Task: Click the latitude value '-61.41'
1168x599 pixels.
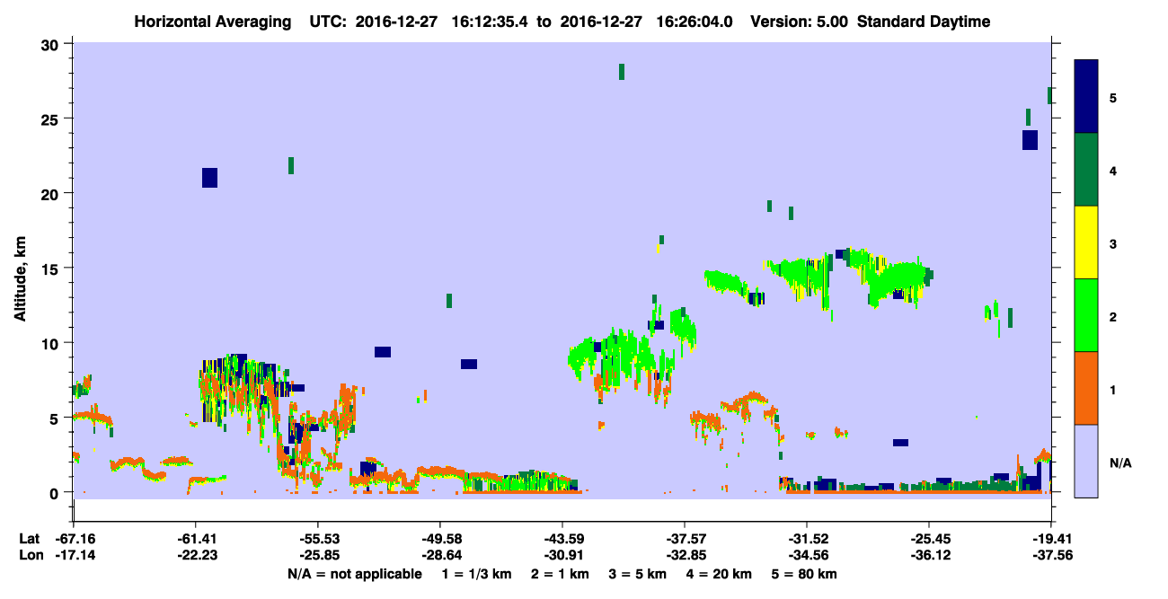Action: click(195, 539)
